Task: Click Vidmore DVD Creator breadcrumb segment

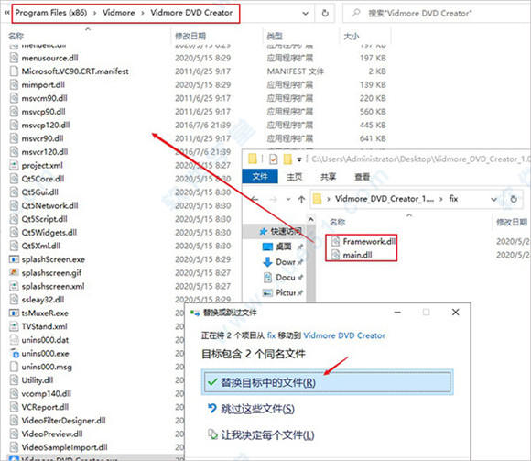Action: coord(191,13)
